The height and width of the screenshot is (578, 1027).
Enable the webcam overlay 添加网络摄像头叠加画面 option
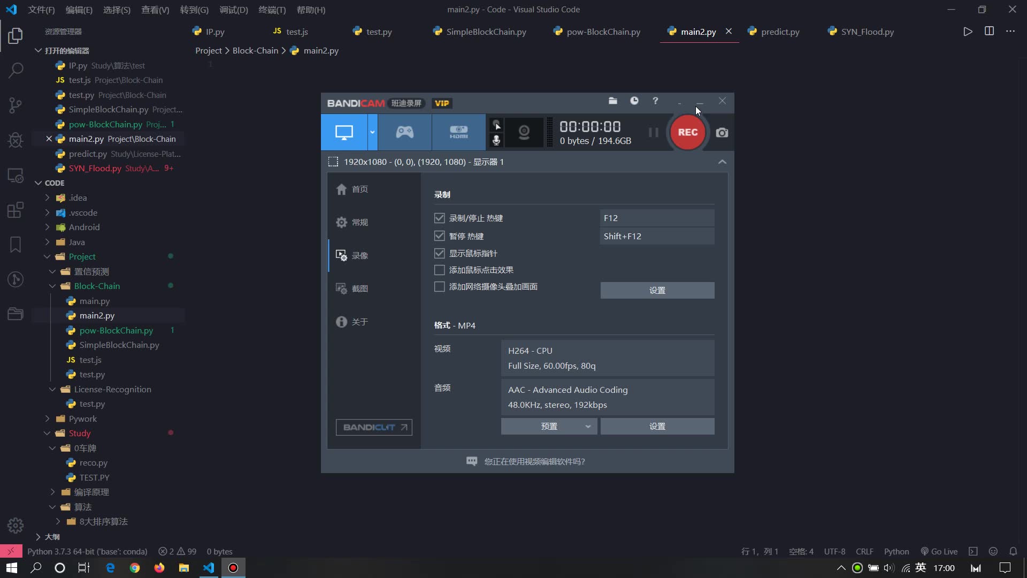pyautogui.click(x=439, y=286)
